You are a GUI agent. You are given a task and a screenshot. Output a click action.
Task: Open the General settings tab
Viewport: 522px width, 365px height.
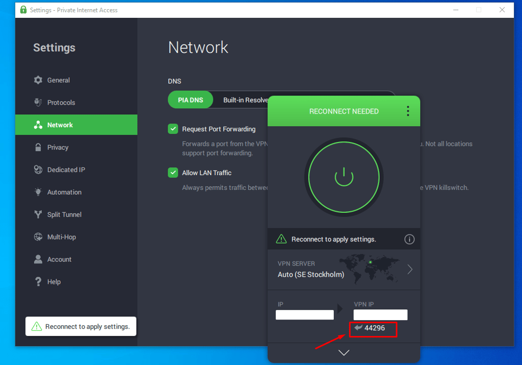[x=76, y=80]
